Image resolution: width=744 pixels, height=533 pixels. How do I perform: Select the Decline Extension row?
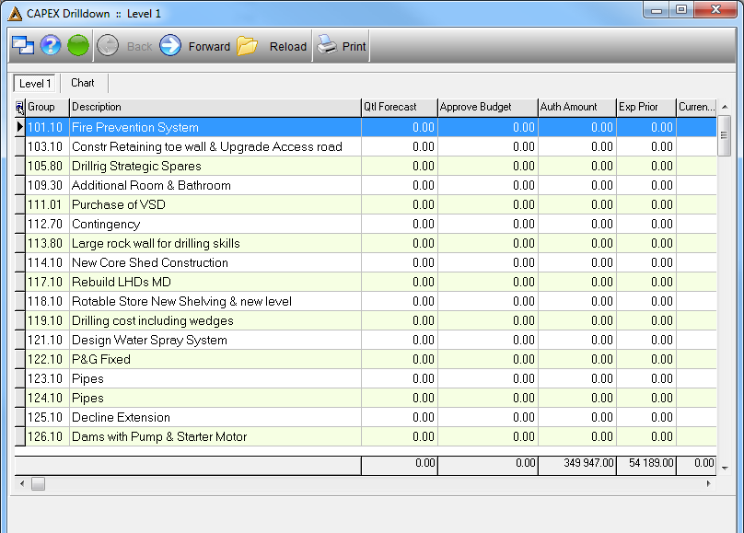[x=366, y=417]
